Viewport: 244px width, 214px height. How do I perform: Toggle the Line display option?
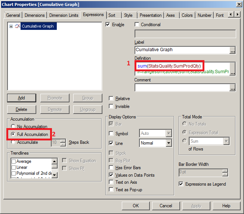point(111,143)
